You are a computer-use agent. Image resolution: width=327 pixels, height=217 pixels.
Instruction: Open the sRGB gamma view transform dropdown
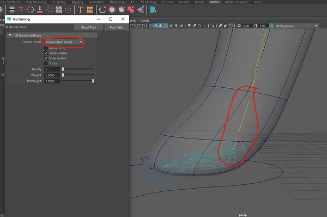pyautogui.click(x=297, y=26)
